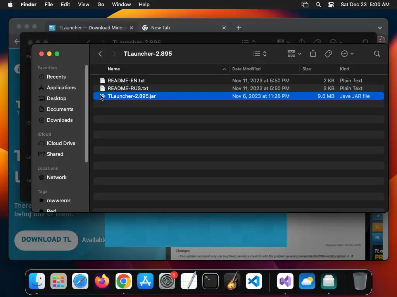Open Visual Studio Code from Dock
The height and width of the screenshot is (297, 397).
(x=254, y=281)
